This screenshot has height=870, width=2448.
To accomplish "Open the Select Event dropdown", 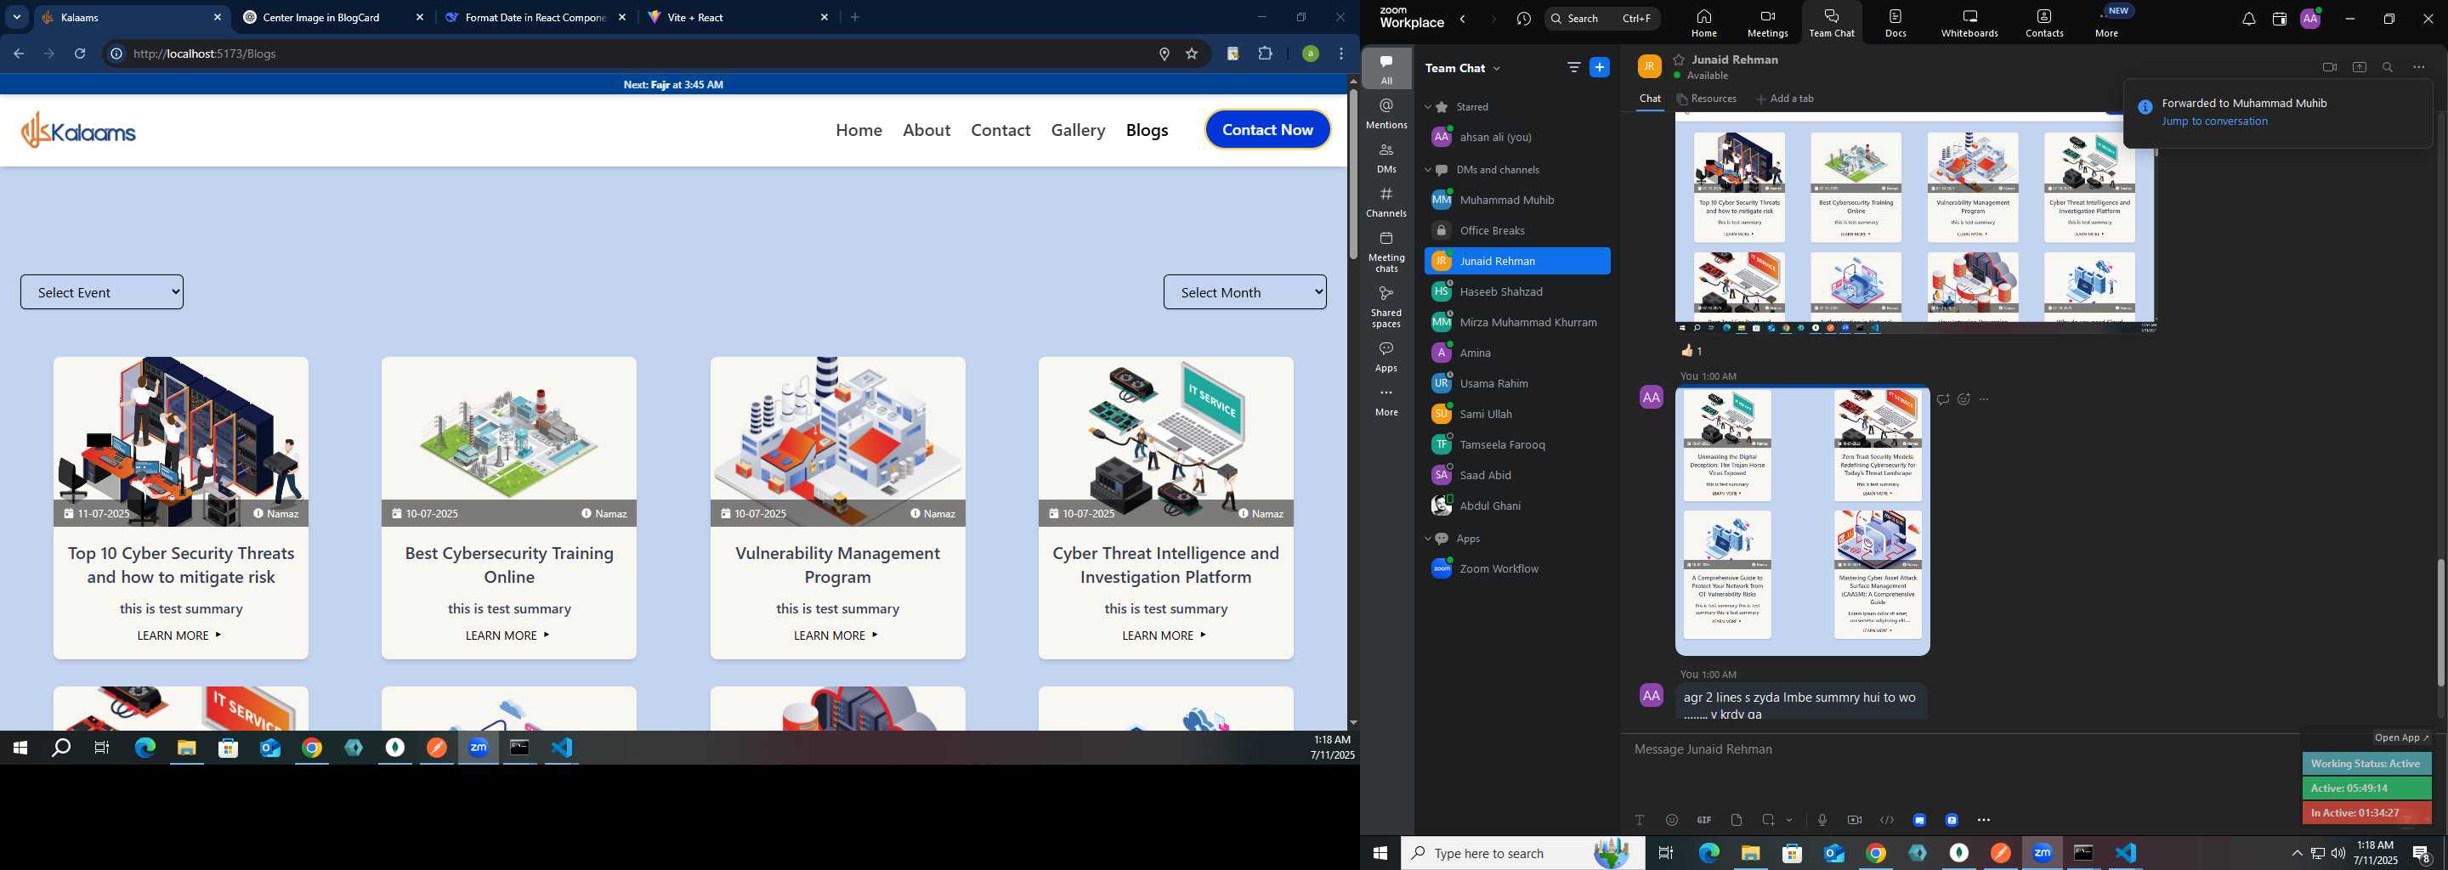I will (x=102, y=292).
